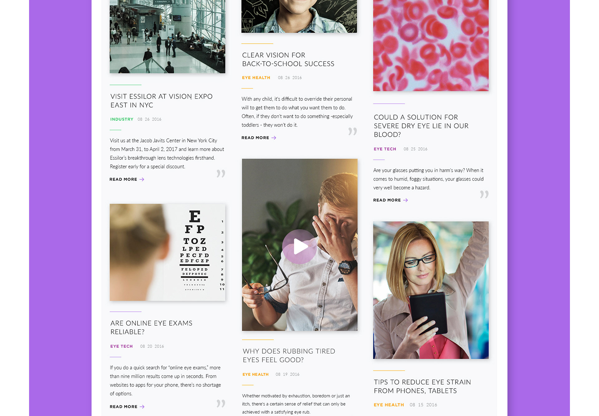
Task: Click the quote mark icon in dry eye card
Action: 484,194
